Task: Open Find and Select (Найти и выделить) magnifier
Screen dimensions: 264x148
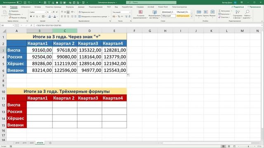Action: point(247,14)
